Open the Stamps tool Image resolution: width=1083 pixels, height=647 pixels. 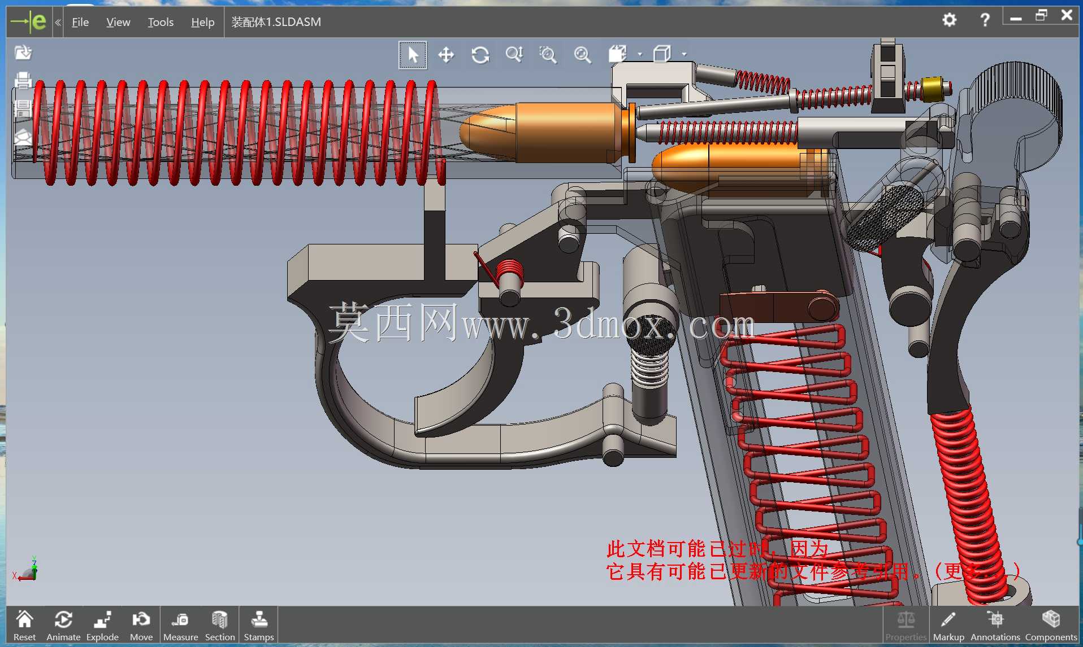coord(259,626)
